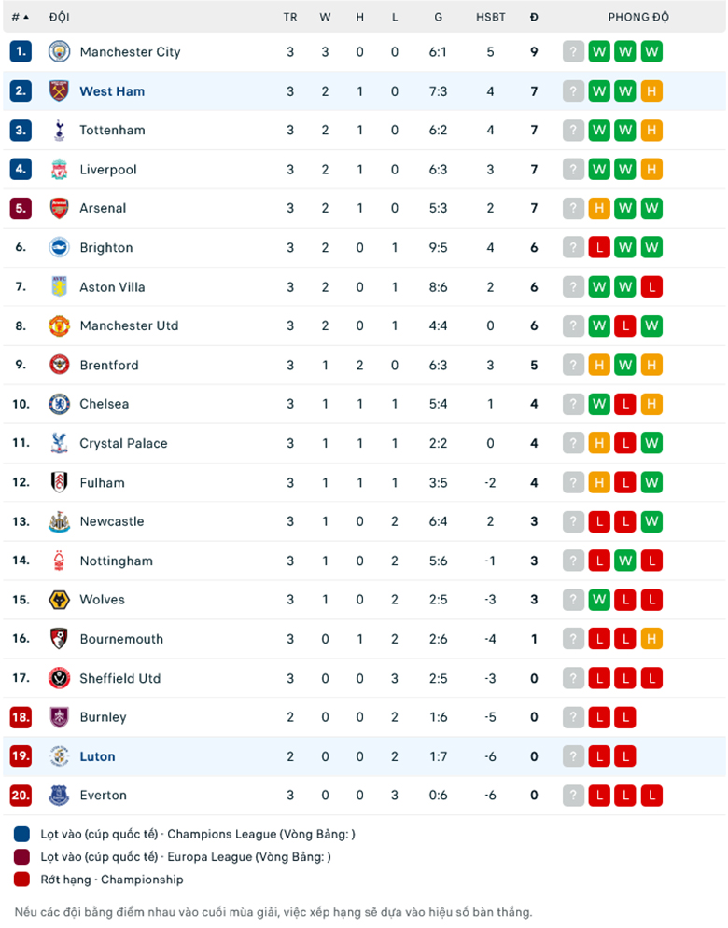Click the blue Champions League legend swatch
This screenshot has width=728, height=928.
(22, 834)
